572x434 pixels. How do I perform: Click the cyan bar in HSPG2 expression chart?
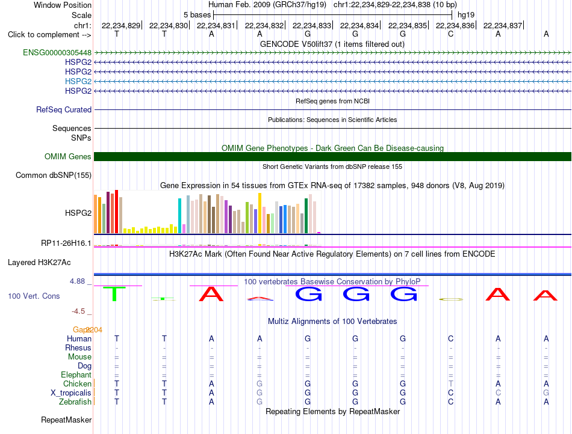point(179,216)
